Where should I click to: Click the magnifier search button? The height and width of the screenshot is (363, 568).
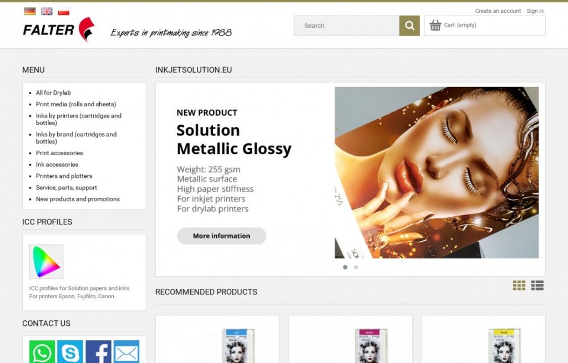[409, 25]
